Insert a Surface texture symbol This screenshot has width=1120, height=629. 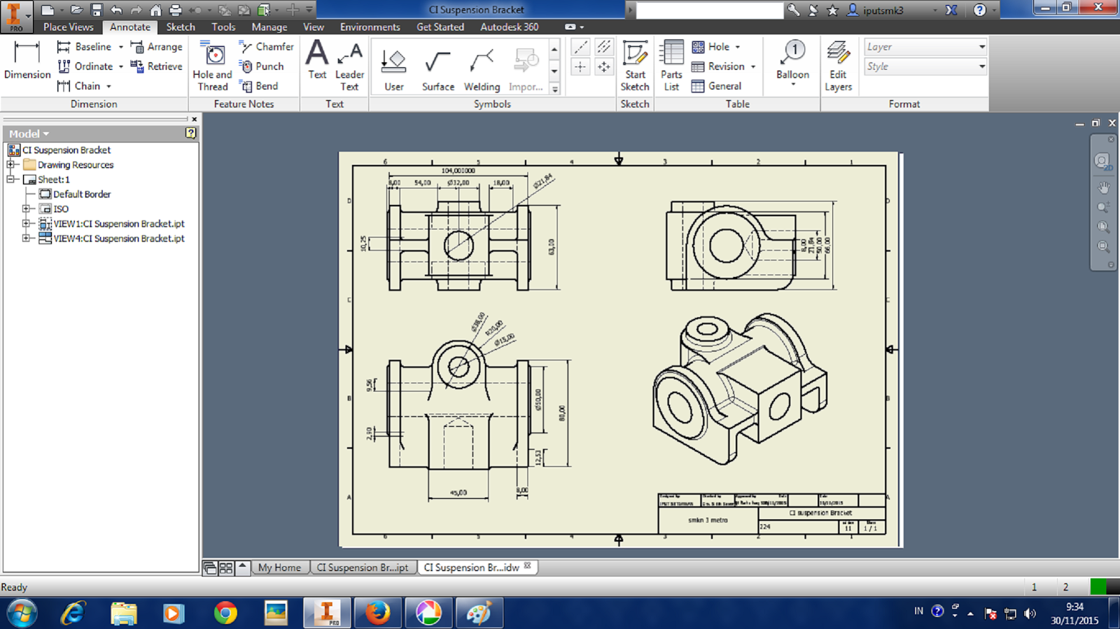coord(438,70)
